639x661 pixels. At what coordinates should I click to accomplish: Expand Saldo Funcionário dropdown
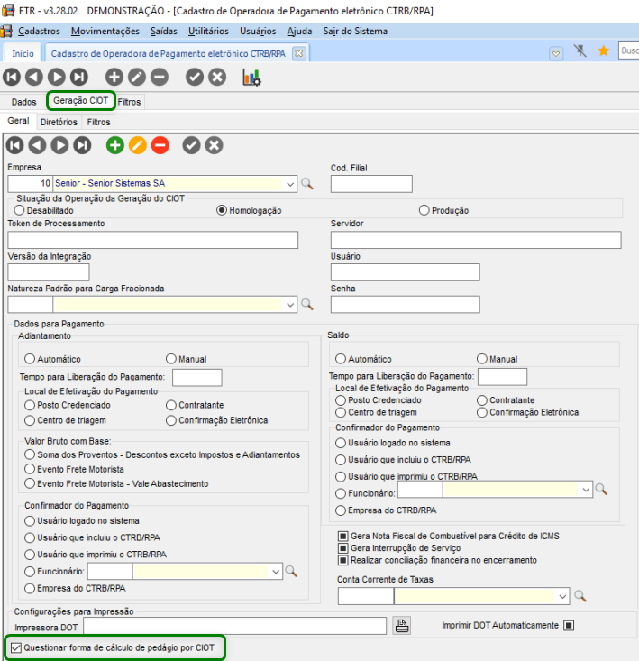(x=586, y=490)
